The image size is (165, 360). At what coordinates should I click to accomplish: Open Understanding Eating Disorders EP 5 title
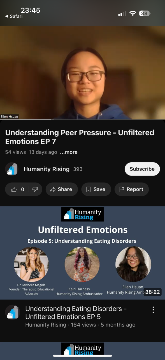76,312
